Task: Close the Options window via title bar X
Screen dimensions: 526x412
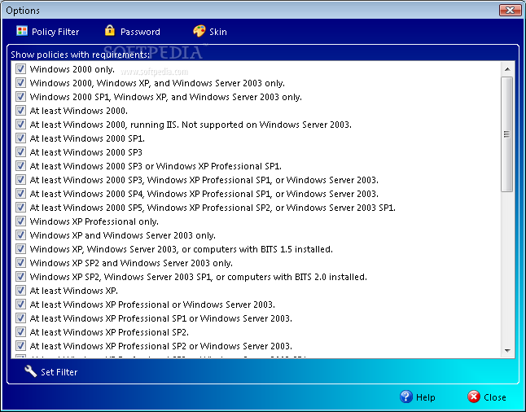Action: (510, 10)
